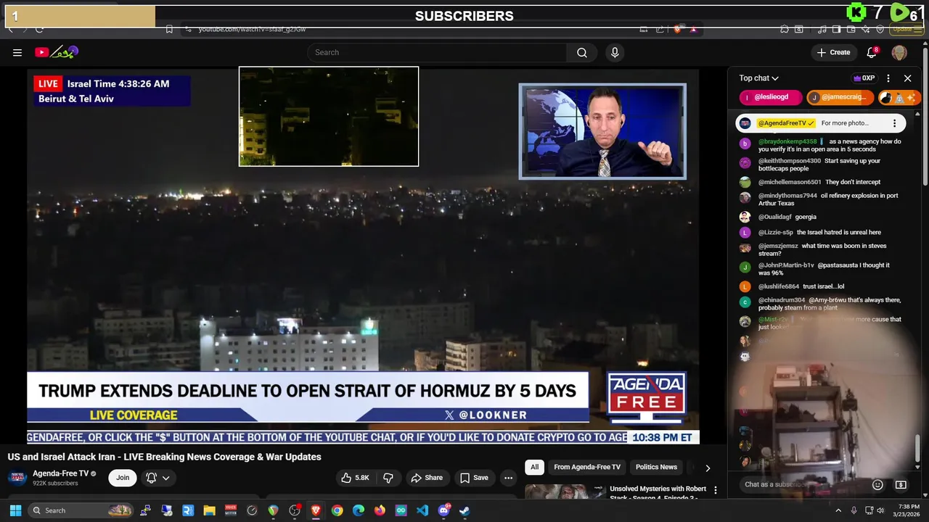Open the Windows taskbar Search box

pos(81,510)
